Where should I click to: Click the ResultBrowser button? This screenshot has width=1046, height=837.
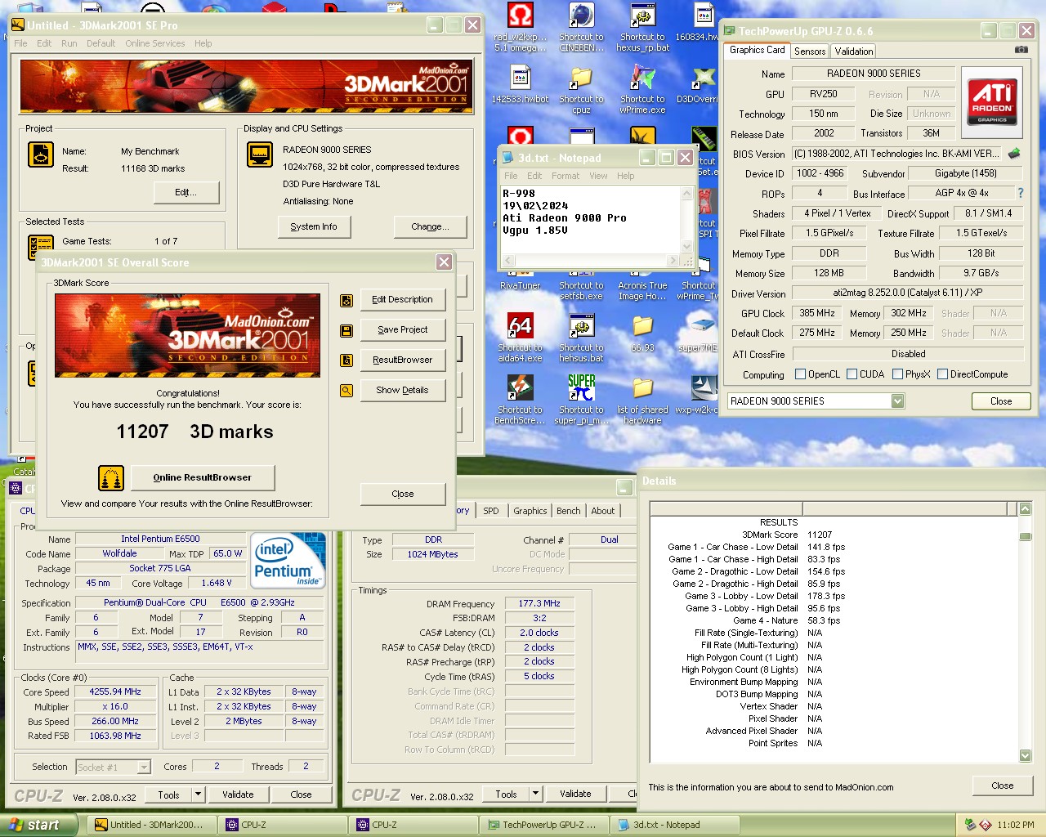[402, 360]
